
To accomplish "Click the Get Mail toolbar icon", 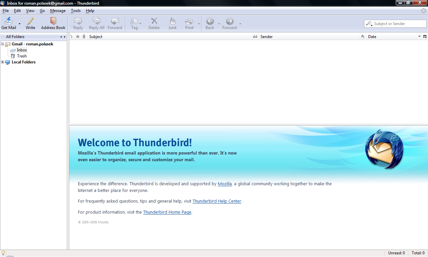I will (9, 21).
